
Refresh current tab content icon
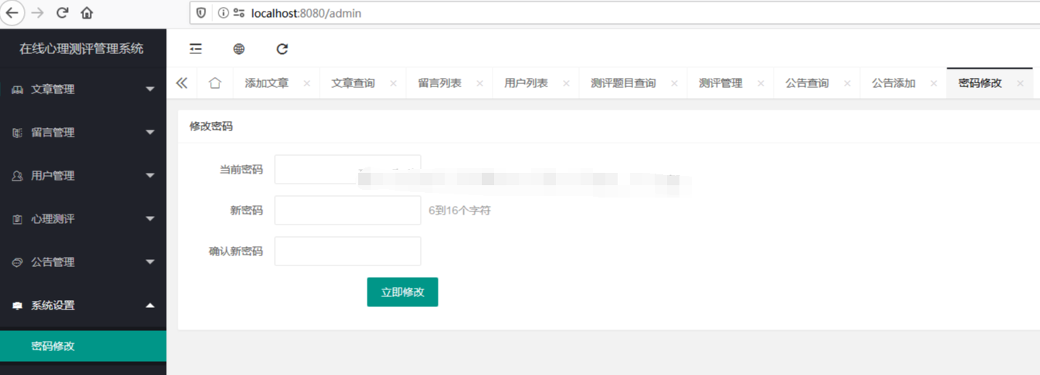pyautogui.click(x=282, y=49)
